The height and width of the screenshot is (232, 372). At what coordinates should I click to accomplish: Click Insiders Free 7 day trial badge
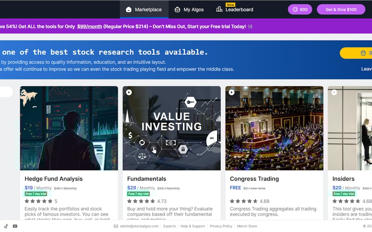(x=344, y=194)
